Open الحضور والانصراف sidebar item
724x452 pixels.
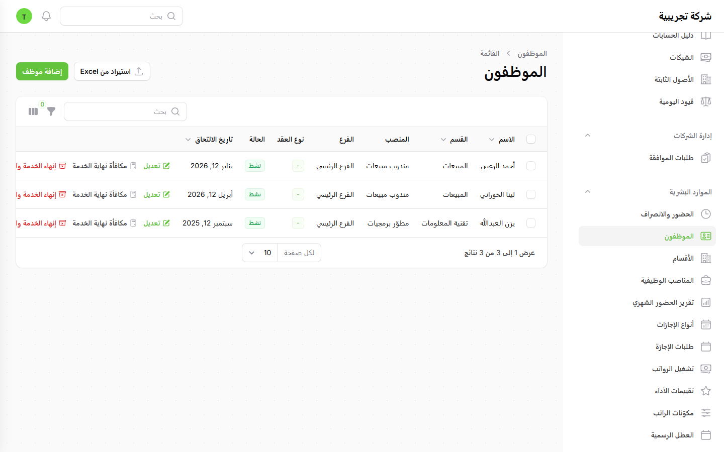click(x=647, y=214)
